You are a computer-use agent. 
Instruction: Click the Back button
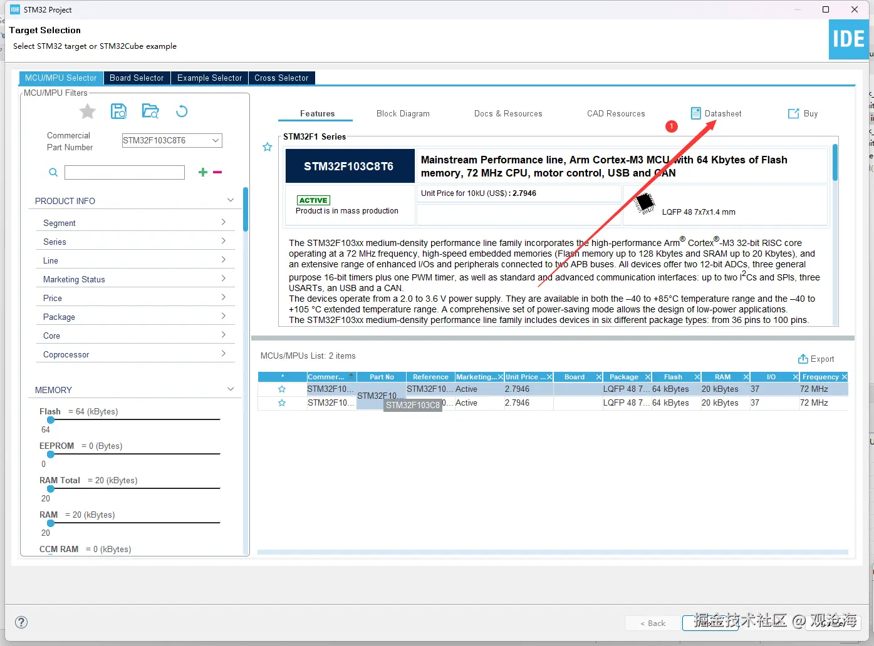[x=652, y=623]
